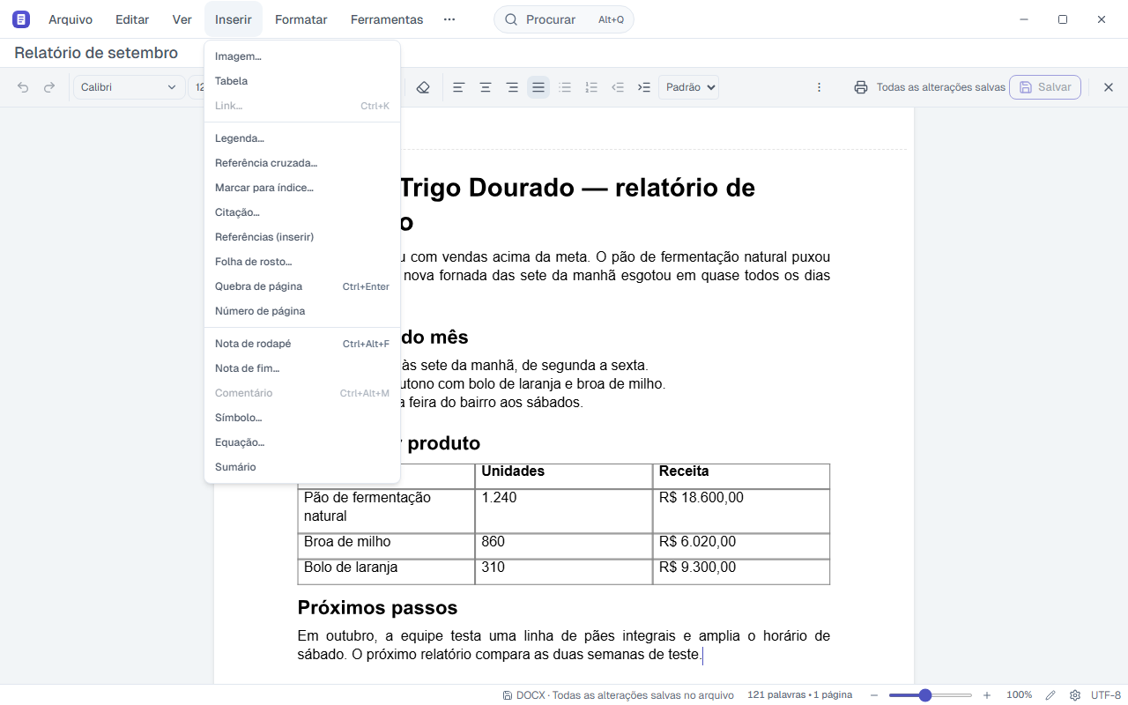Screen dimensions: 1128x705
Task: Toggle justified text alignment
Action: (538, 87)
